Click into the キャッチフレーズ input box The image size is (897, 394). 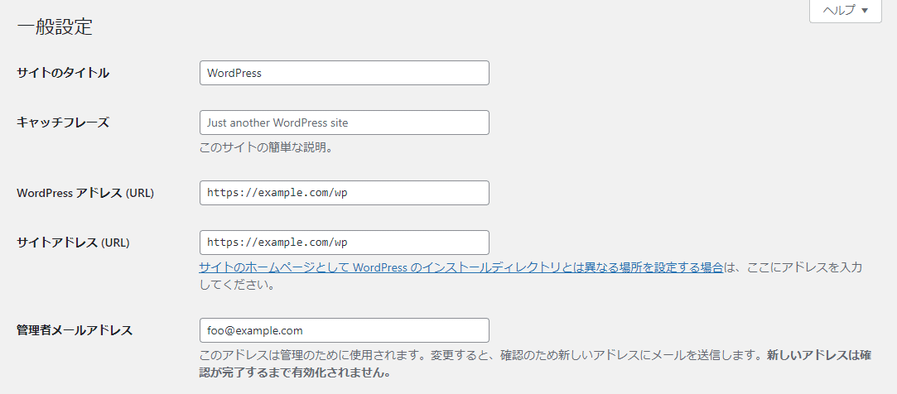click(345, 123)
